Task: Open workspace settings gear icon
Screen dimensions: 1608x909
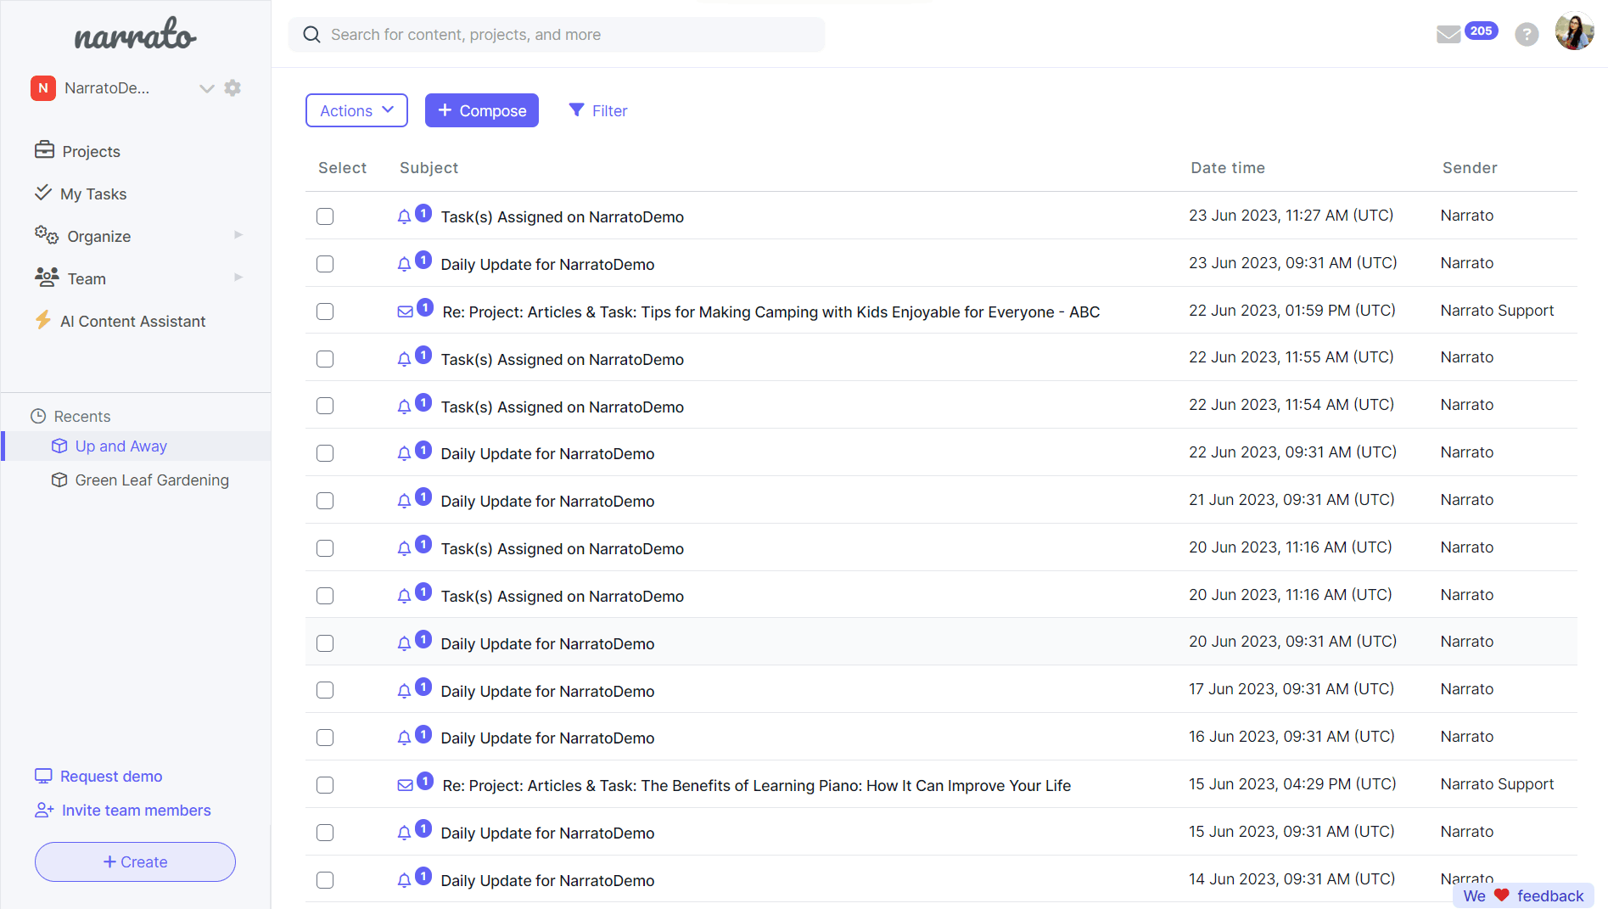Action: (233, 87)
